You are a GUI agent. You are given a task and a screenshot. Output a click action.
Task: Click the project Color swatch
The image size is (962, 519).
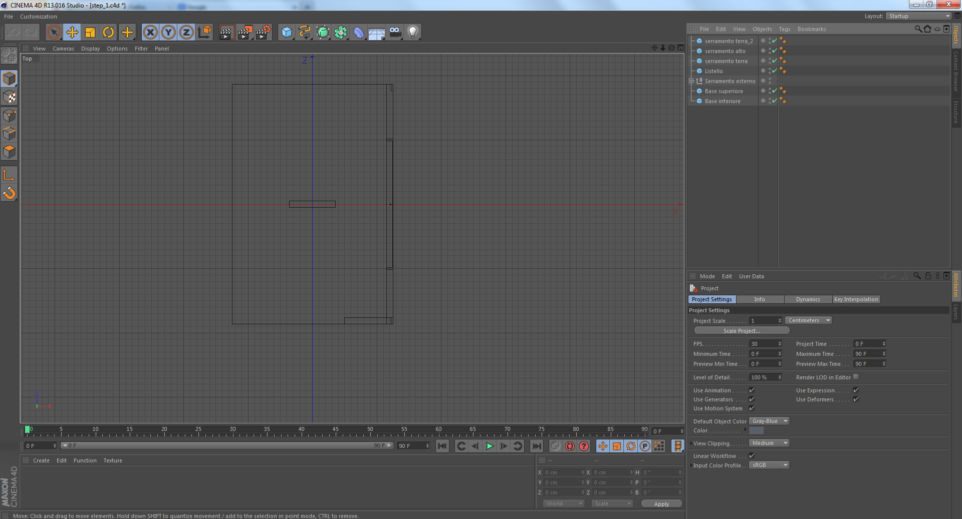(x=756, y=430)
